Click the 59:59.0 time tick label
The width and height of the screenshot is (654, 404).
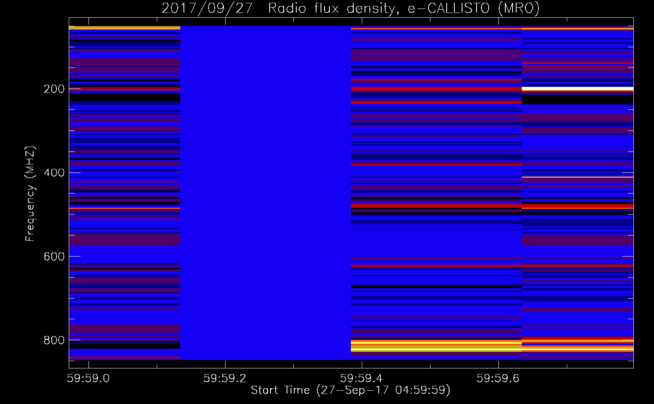click(x=88, y=378)
